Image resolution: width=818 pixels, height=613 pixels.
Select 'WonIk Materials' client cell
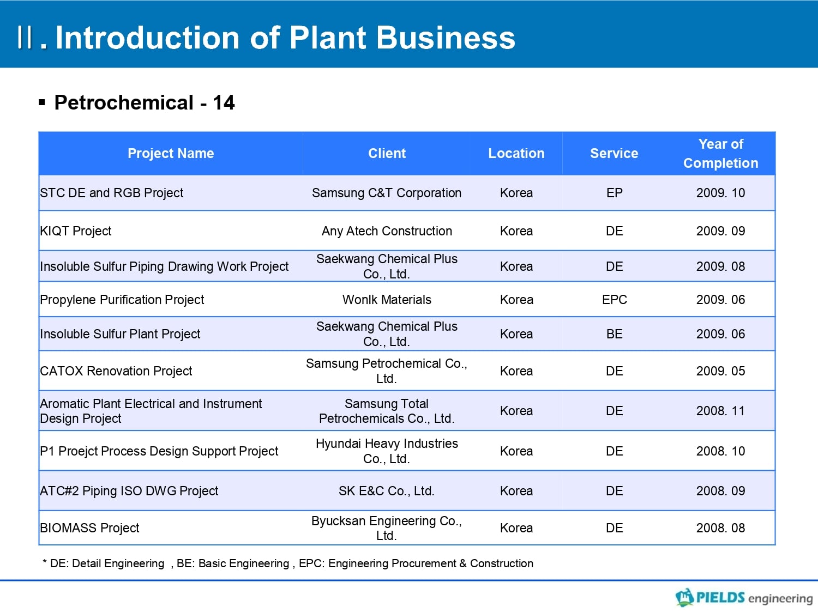coord(387,300)
